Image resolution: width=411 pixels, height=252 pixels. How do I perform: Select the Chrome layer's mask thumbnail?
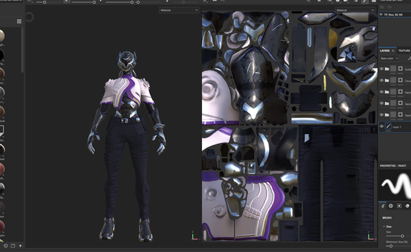tap(400, 80)
